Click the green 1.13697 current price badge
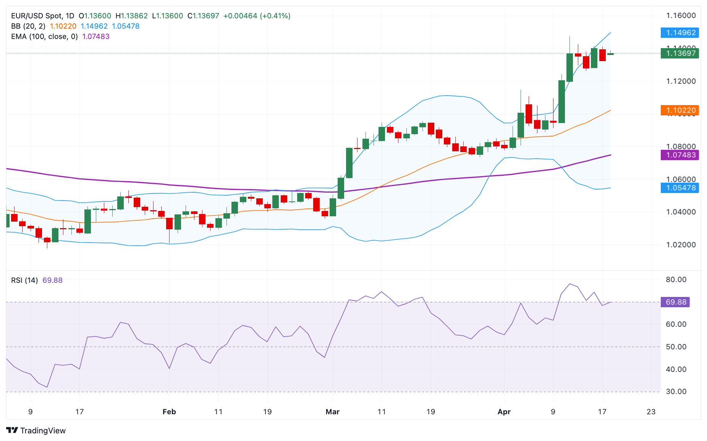The height and width of the screenshot is (441, 707). [x=679, y=54]
